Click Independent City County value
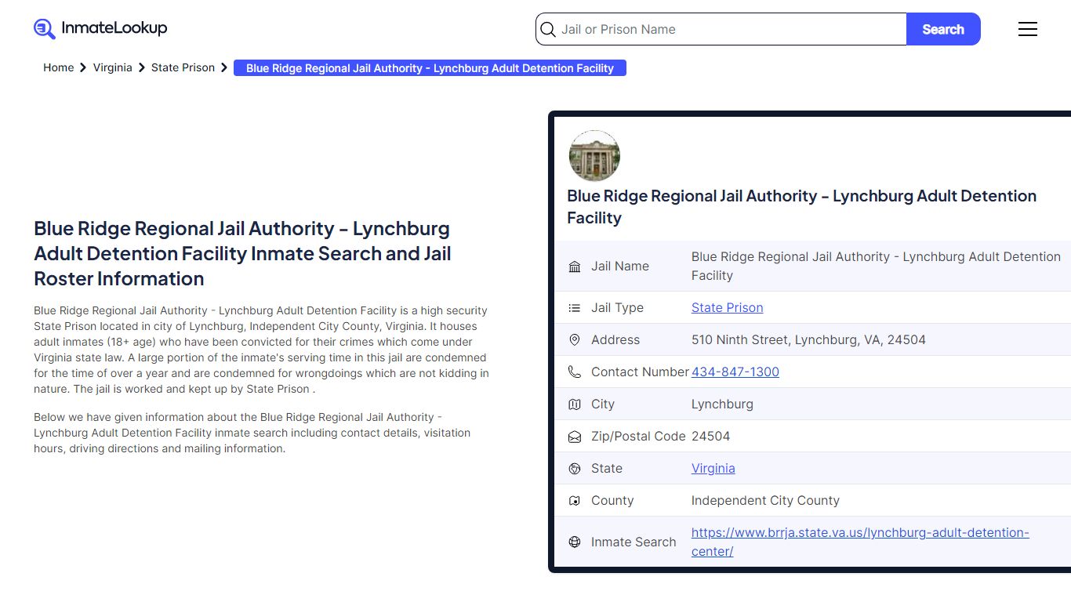Image resolution: width=1071 pixels, height=602 pixels. (x=765, y=501)
